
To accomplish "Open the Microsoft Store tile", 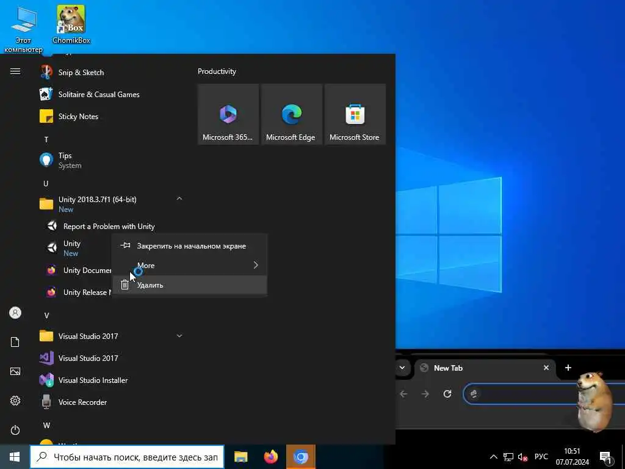I will [x=355, y=114].
